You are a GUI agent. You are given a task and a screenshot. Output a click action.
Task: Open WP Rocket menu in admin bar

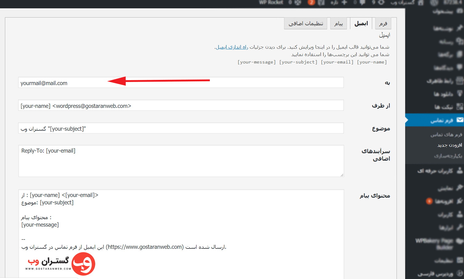[271, 2]
